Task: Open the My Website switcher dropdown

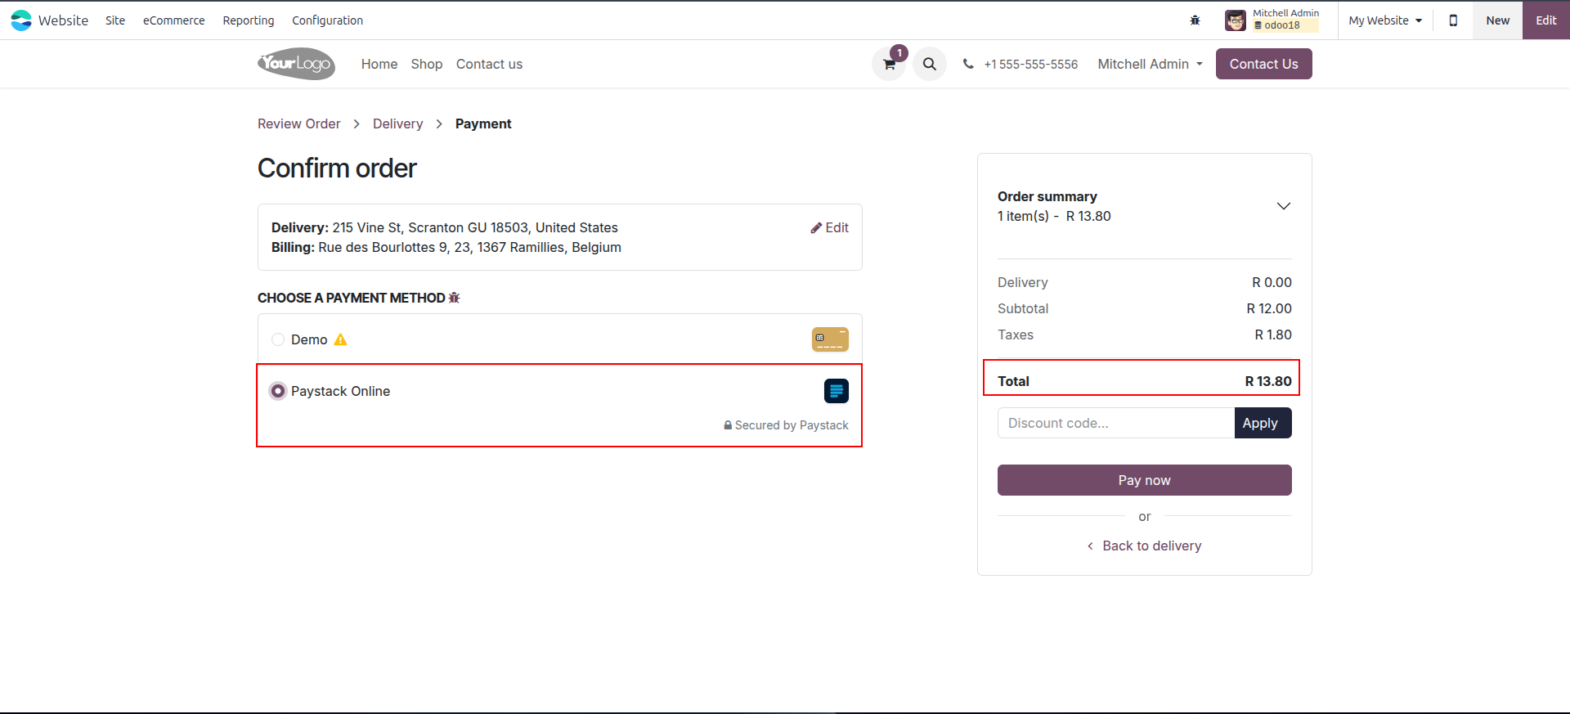Action: pos(1385,20)
